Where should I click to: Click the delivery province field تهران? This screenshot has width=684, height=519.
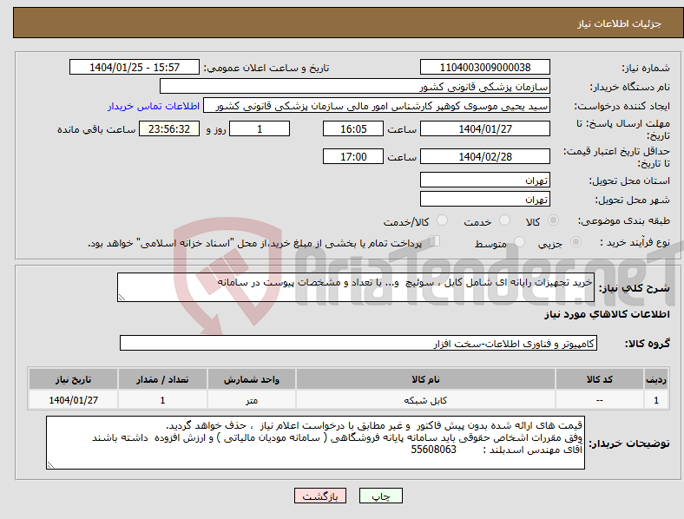(485, 180)
